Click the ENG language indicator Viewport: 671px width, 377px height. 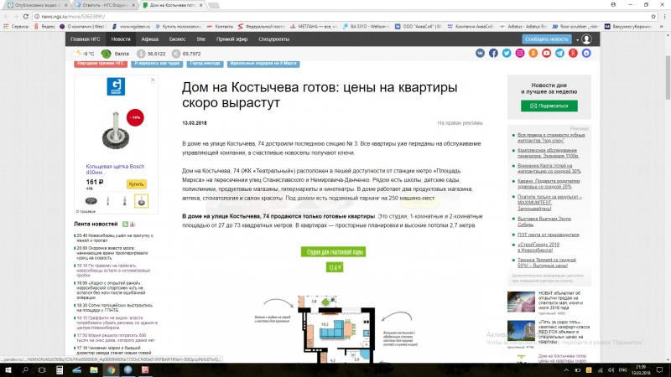[622, 370]
